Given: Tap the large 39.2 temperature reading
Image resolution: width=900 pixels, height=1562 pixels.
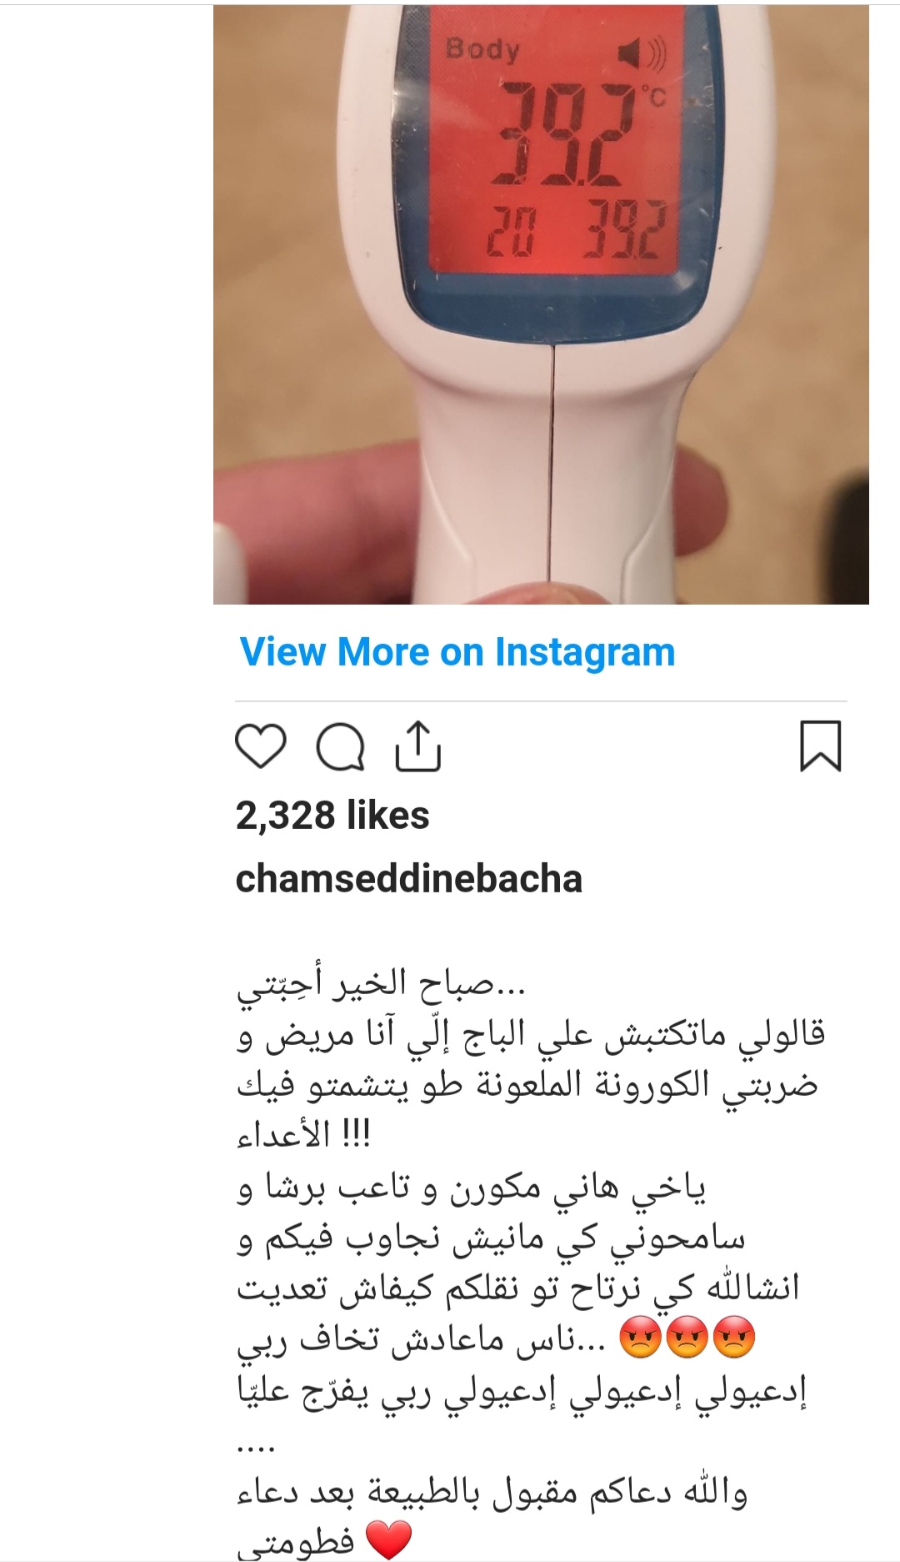Looking at the screenshot, I should 562,133.
